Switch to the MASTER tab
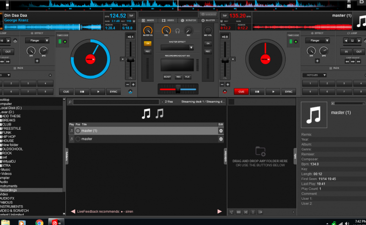366x225 pixels. 208,20
